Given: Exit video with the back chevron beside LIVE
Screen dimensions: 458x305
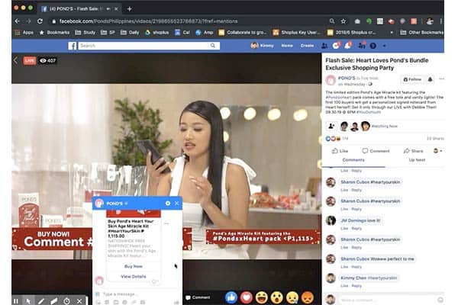Looking at the screenshot, I should (x=16, y=60).
